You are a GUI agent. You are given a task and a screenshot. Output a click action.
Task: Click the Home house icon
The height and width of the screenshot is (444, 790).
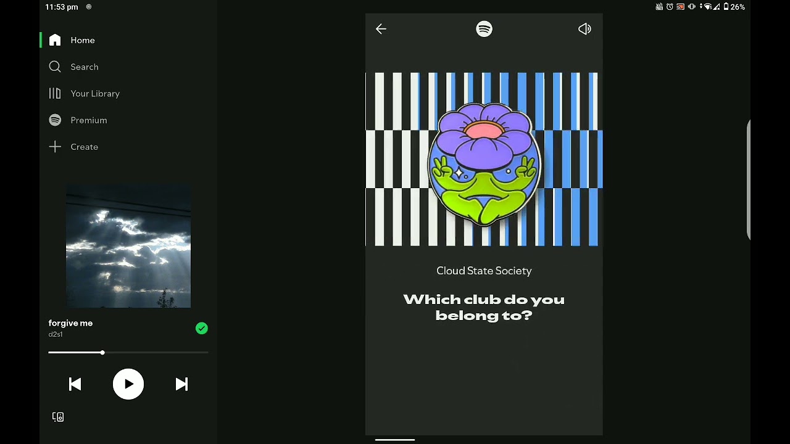[x=55, y=40]
